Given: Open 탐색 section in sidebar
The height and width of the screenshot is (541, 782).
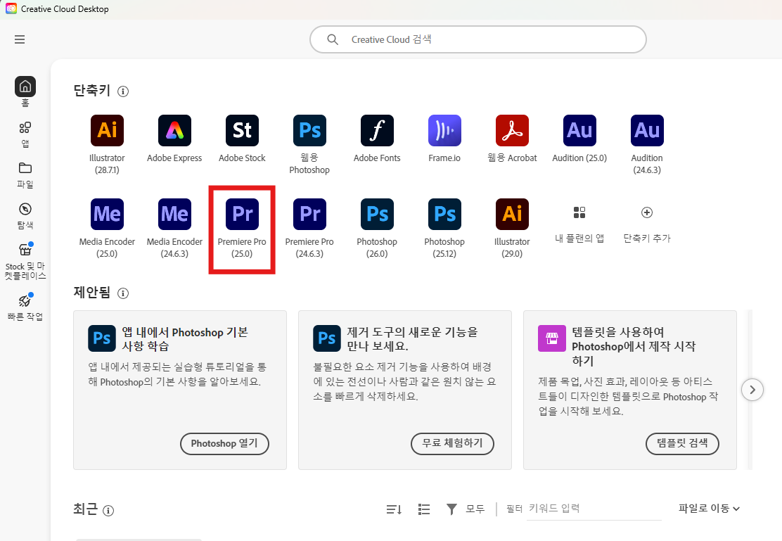Looking at the screenshot, I should click(x=25, y=216).
